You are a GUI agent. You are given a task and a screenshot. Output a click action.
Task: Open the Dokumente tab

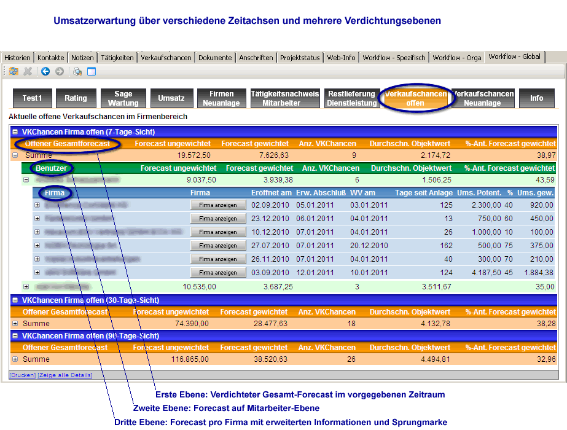point(215,58)
